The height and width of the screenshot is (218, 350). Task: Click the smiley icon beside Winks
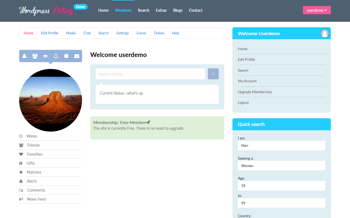pyautogui.click(x=21, y=136)
